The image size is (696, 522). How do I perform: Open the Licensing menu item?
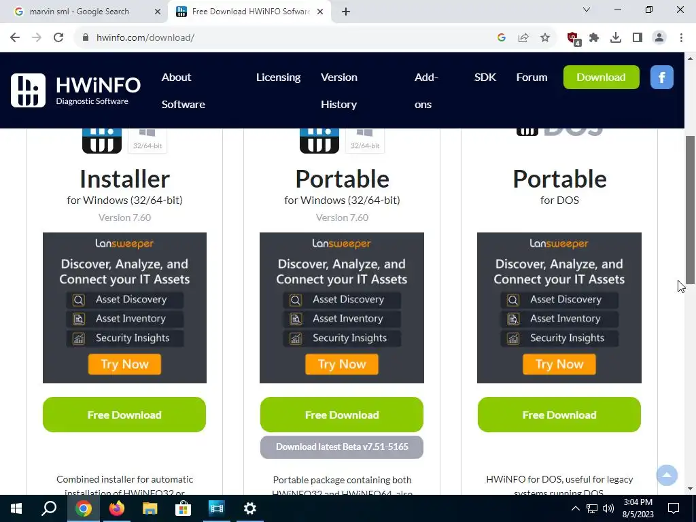[x=278, y=77]
